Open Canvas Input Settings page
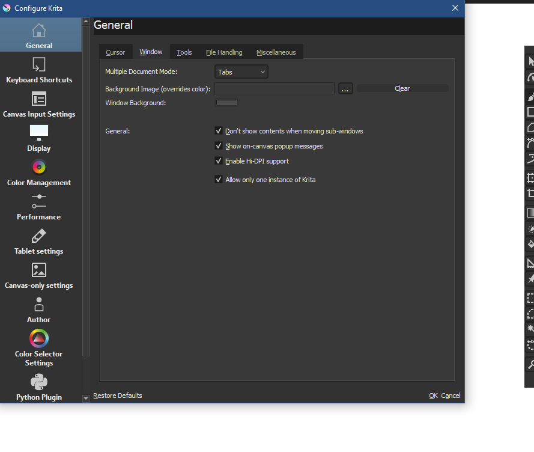 (39, 105)
